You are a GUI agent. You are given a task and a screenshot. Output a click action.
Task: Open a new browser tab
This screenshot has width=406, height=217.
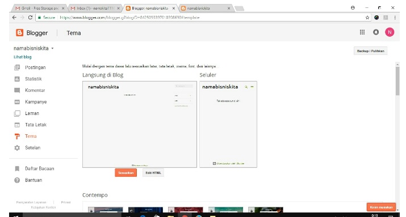(x=239, y=8)
